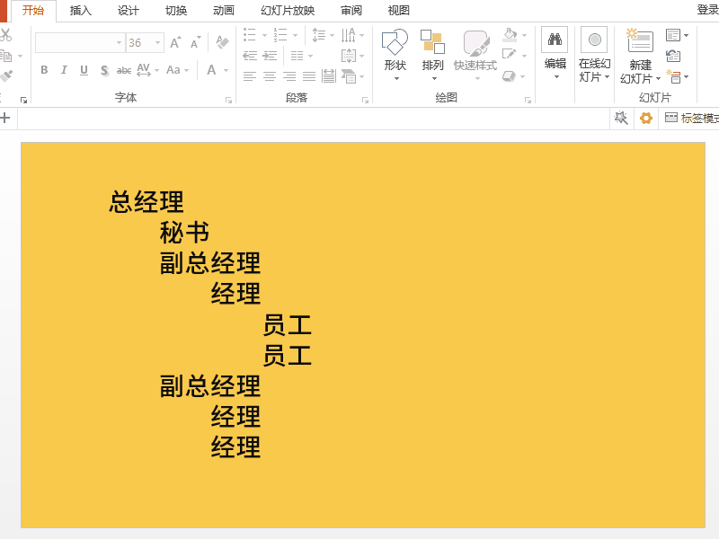Click the binoculars Edit (编辑) icon
Image resolution: width=719 pixels, height=539 pixels.
point(555,40)
